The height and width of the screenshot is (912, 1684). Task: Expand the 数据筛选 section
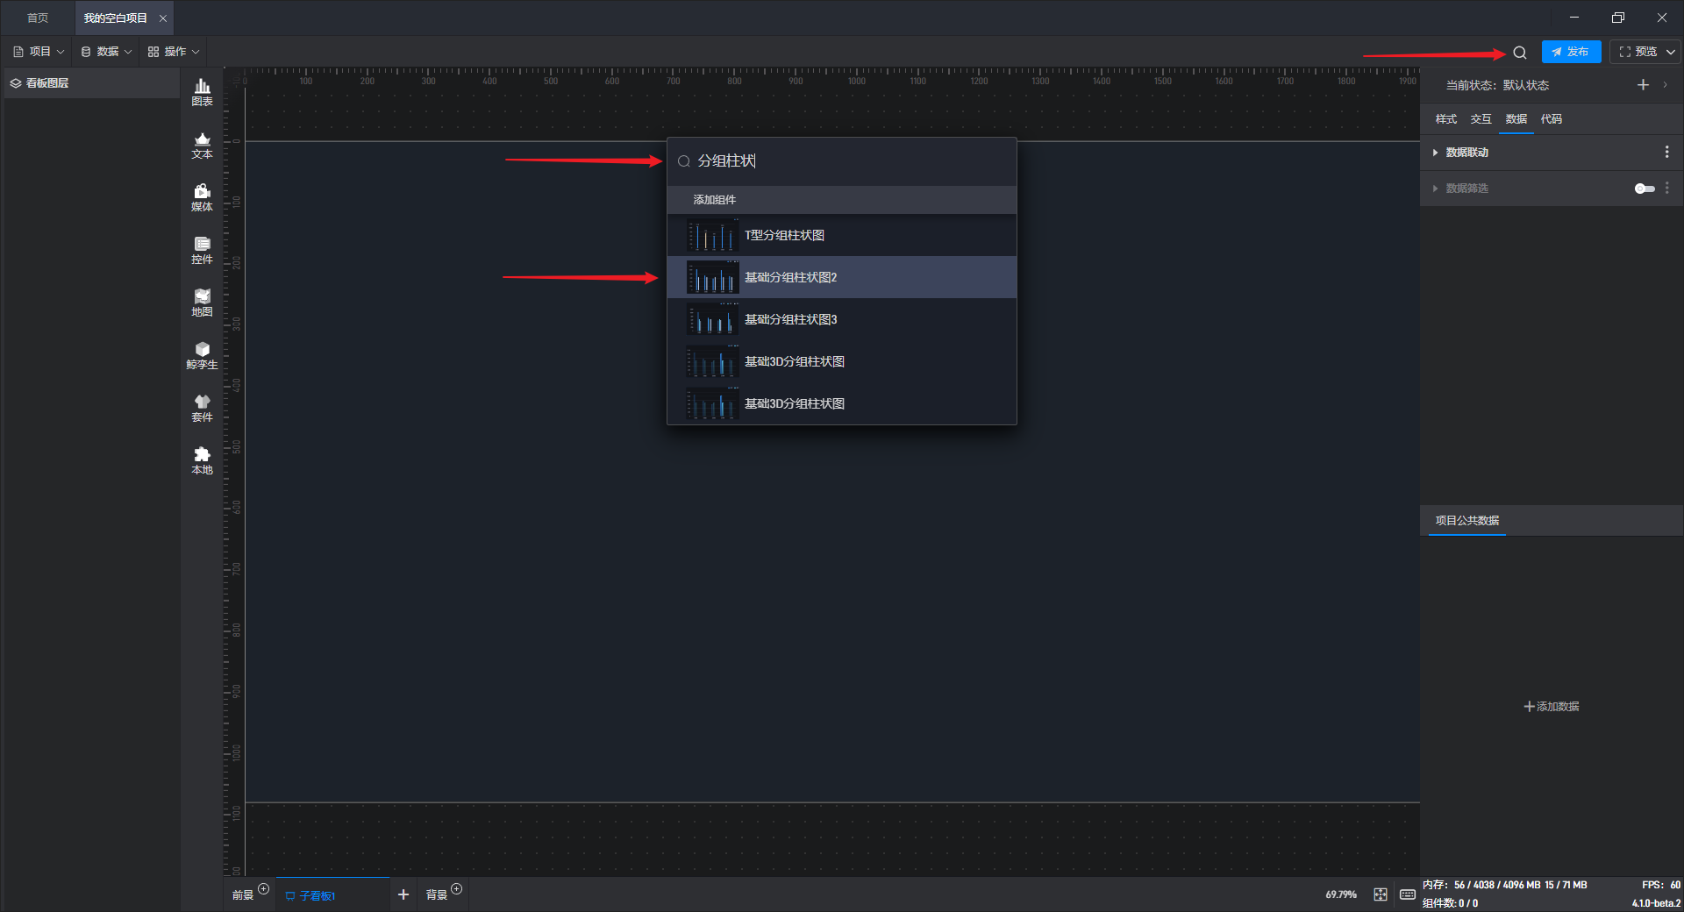click(x=1435, y=189)
